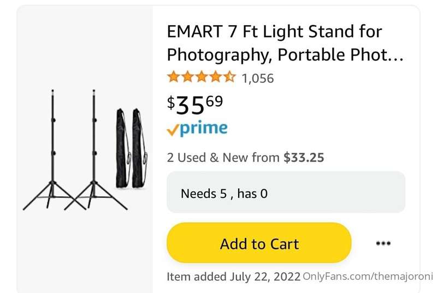Click the left light stand in product image
The height and width of the screenshot is (293, 437).
(x=53, y=150)
